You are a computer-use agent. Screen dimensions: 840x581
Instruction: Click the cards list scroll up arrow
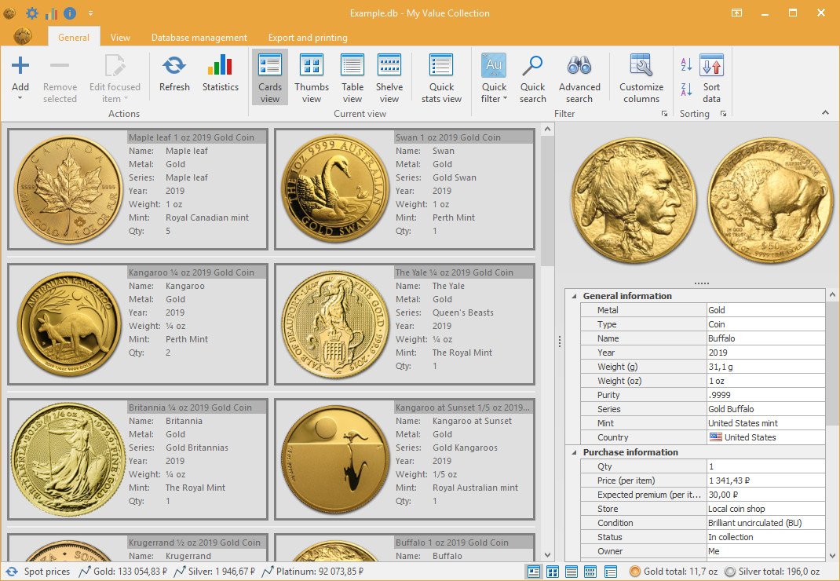(547, 130)
